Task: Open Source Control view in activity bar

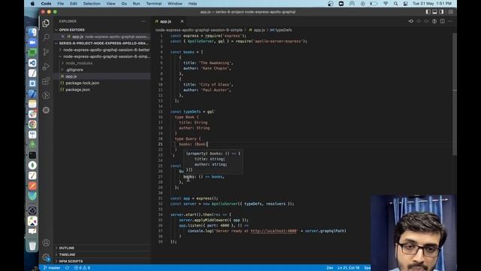Action: coord(46,52)
